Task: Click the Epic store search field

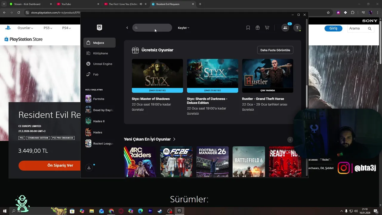Action: pos(152,28)
